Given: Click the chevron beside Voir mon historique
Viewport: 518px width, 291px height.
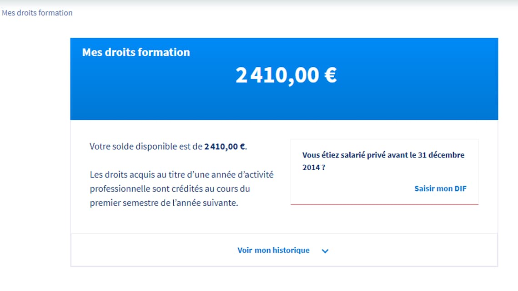Looking at the screenshot, I should (x=325, y=251).
